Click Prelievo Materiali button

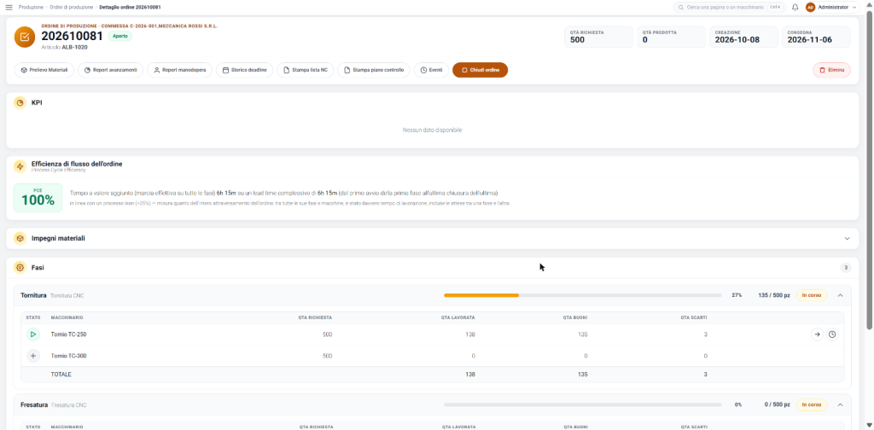(44, 70)
